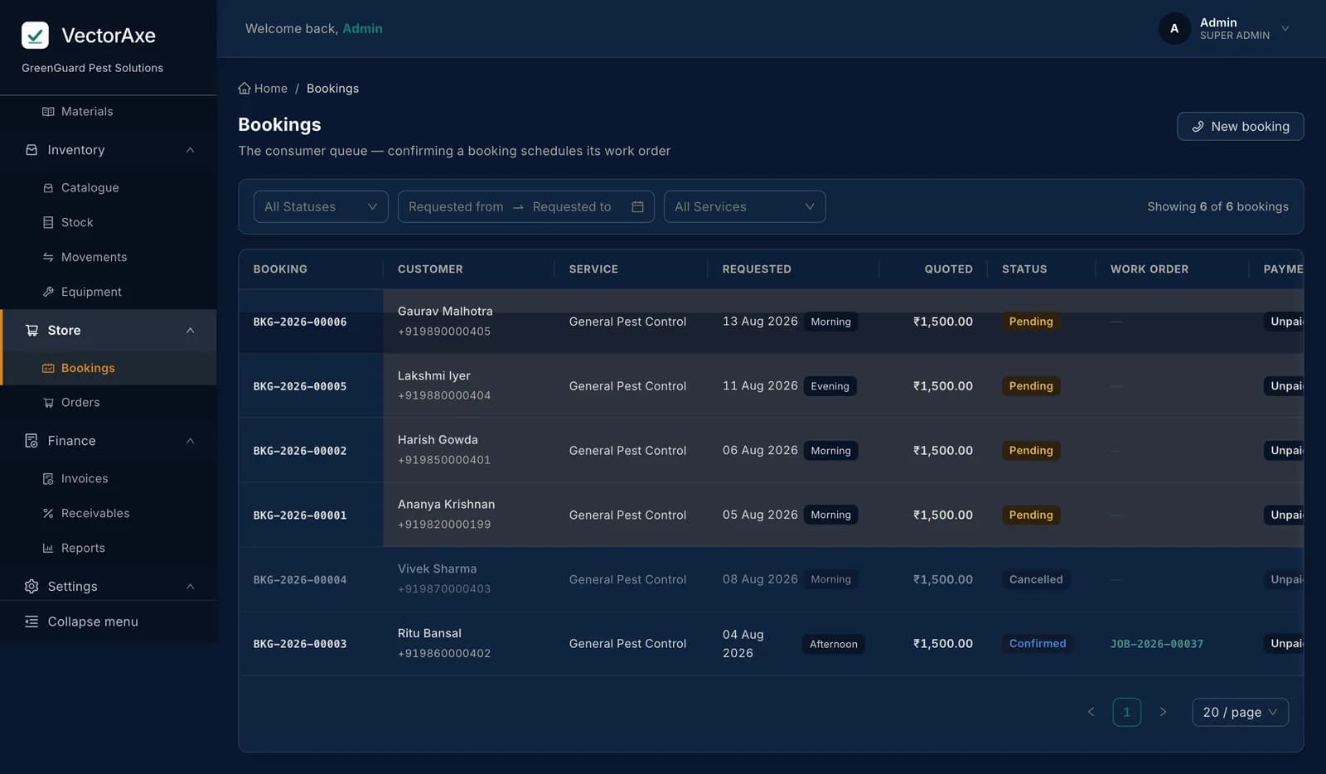The image size is (1326, 774).
Task: Click the Evening slot tag for Lakshmi Iyer
Action: click(x=830, y=386)
